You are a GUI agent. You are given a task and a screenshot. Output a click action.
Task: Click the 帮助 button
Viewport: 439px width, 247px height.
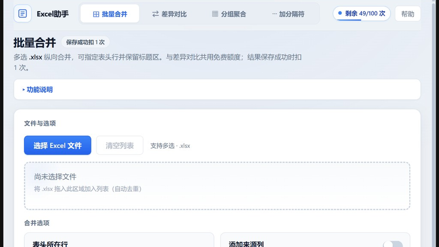[408, 14]
